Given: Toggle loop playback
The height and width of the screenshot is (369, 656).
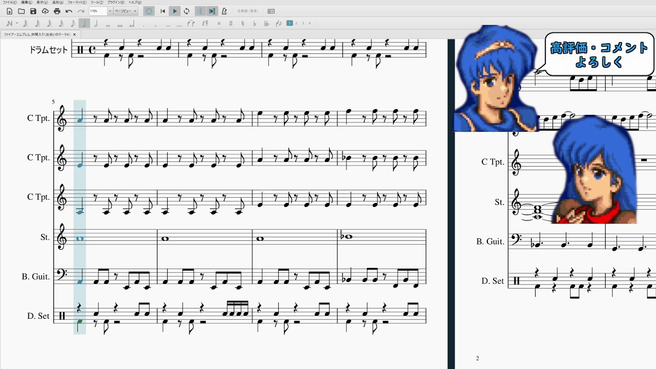Looking at the screenshot, I should pyautogui.click(x=187, y=11).
